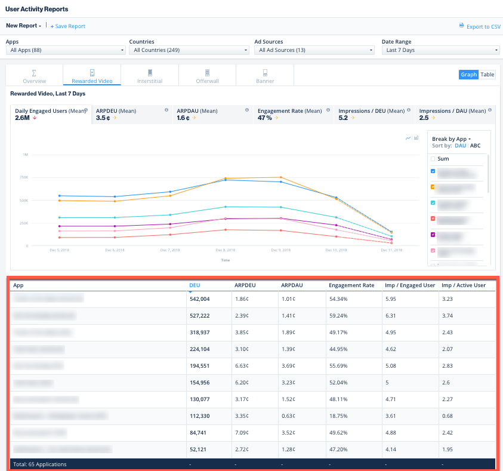
Task: Click the Imp / Active User cell 0.68
Action: tap(448, 416)
